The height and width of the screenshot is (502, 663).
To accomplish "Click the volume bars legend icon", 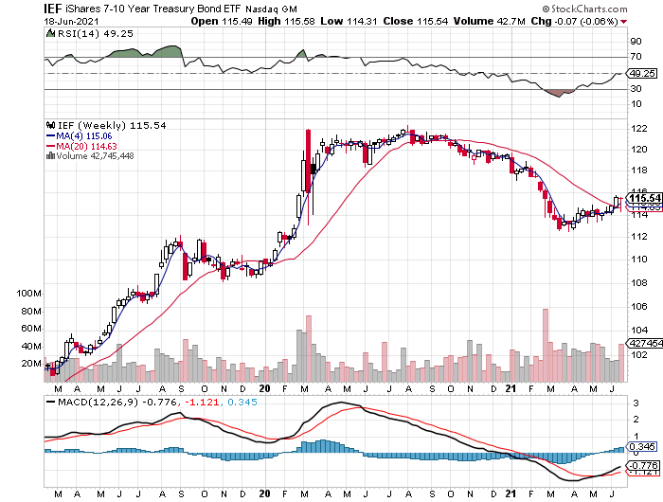I will 51,155.
